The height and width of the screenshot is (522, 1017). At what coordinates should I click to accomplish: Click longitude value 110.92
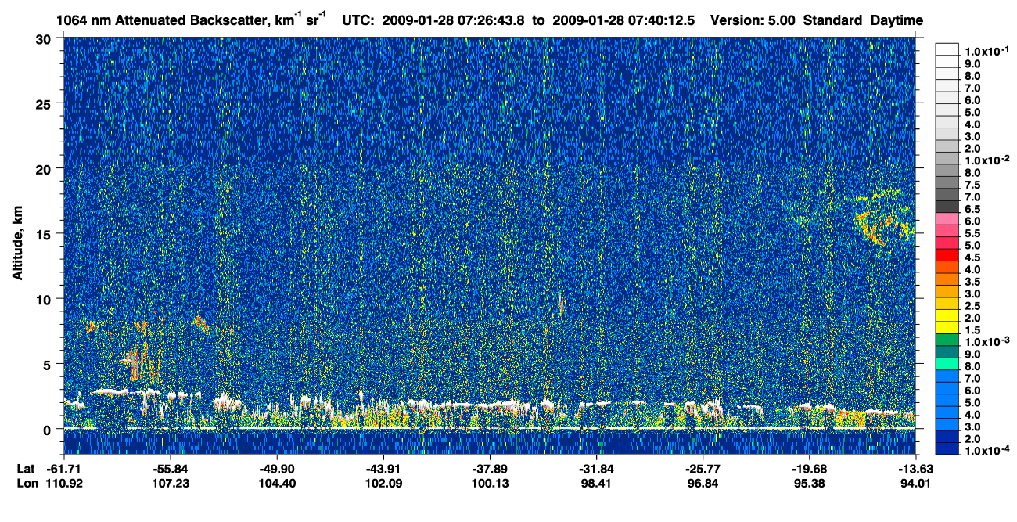click(65, 483)
